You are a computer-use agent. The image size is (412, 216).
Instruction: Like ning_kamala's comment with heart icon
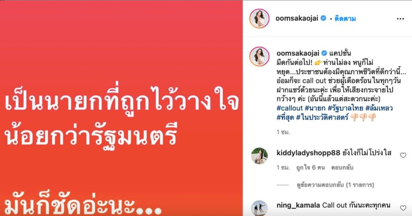coord(403,208)
